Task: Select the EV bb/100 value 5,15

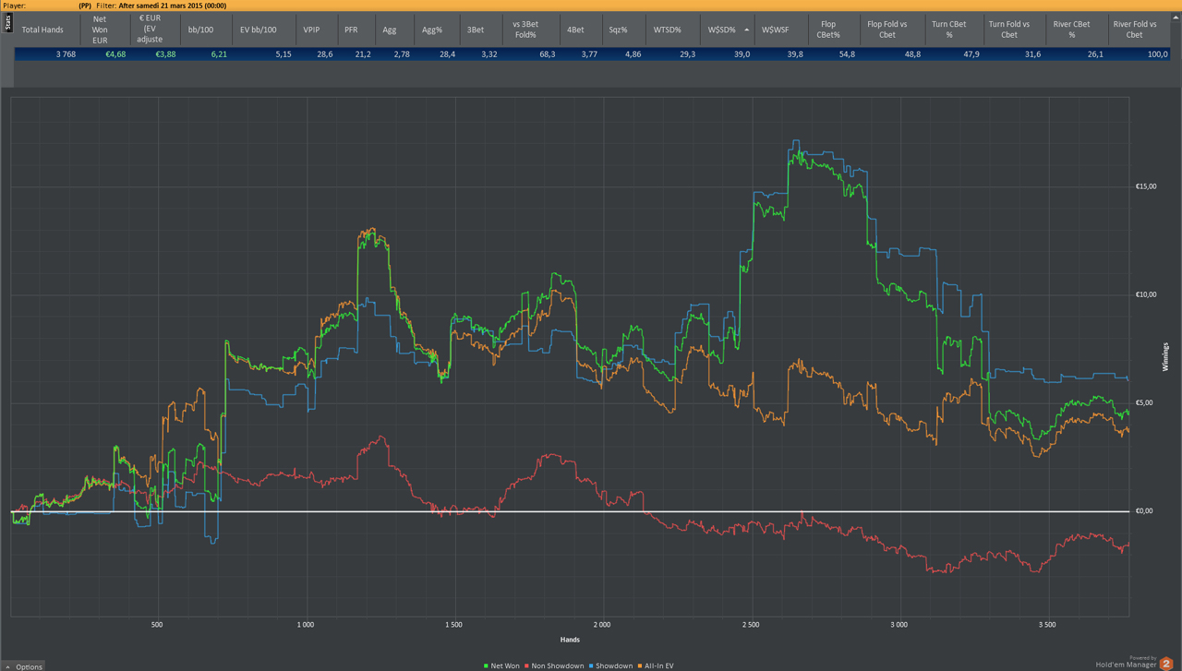Action: tap(283, 54)
